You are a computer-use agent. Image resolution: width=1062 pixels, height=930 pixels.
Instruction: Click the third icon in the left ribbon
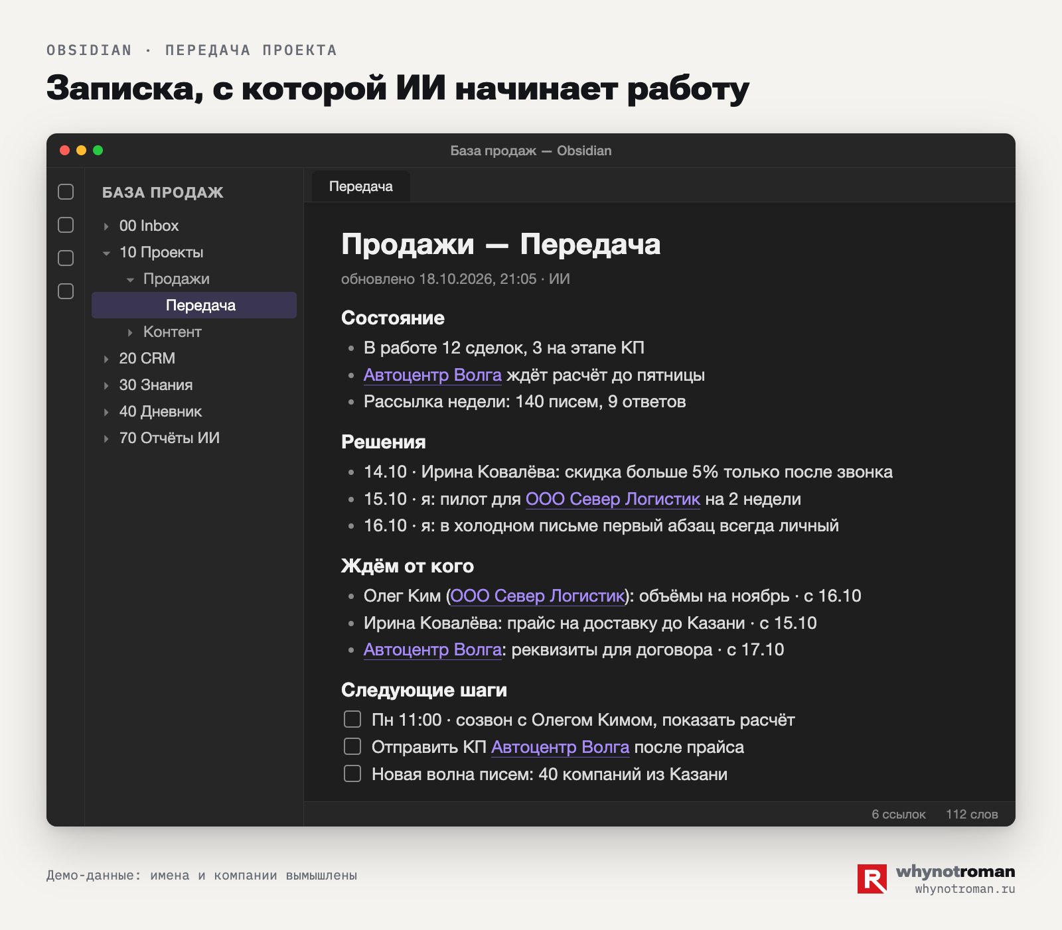point(66,258)
